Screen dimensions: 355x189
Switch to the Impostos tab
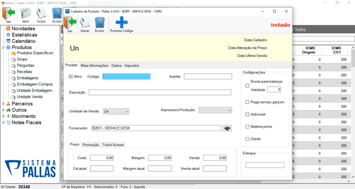pyautogui.click(x=131, y=66)
